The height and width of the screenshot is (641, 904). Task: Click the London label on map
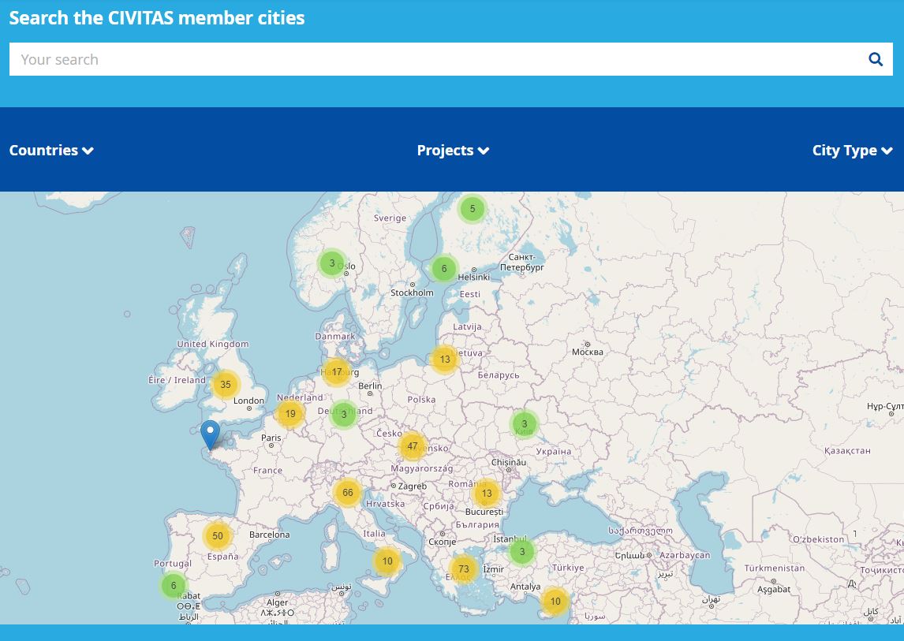click(248, 401)
